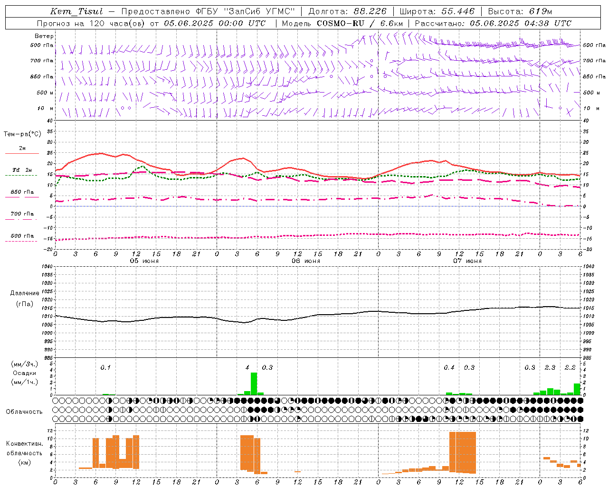Click the '700 гПа' dash-dot legend entry
608x486 pixels.
coord(22,214)
